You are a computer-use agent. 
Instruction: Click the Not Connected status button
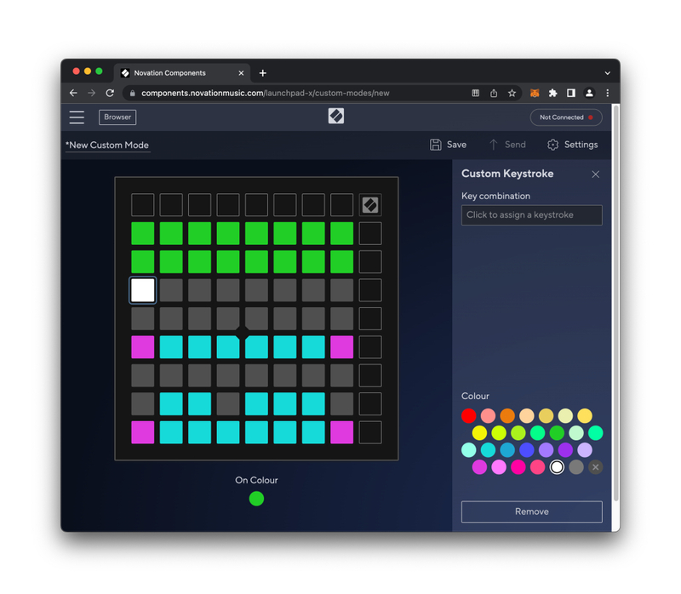point(566,117)
